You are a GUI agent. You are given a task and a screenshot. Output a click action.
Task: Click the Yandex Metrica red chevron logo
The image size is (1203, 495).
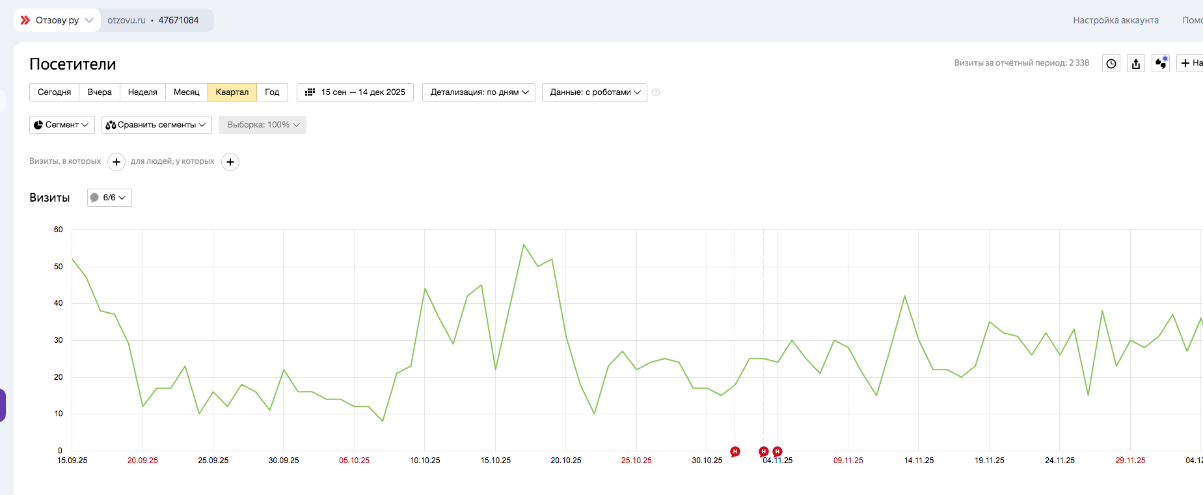[25, 20]
